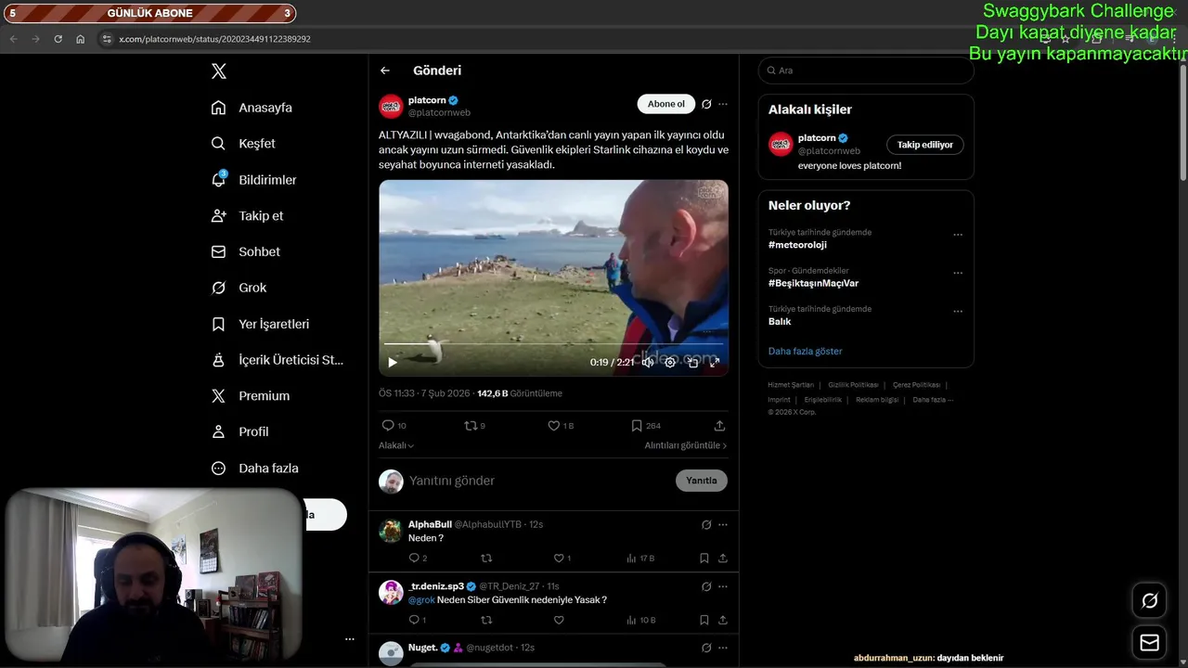
Task: Open platcorn profile avatar in post
Action: click(x=391, y=106)
